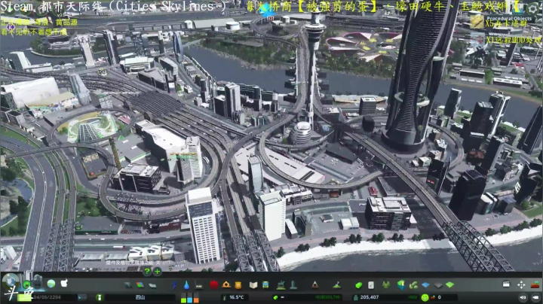Open the Healthcare menu
543x304 pixels.
[214, 284]
